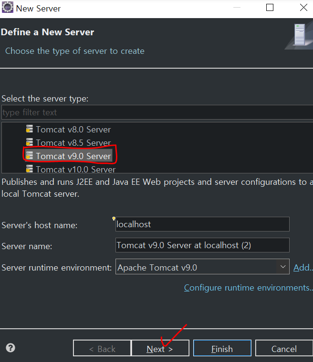Click the Tomcat v9.0 Server icon
This screenshot has height=362, width=313.
pyautogui.click(x=29, y=156)
